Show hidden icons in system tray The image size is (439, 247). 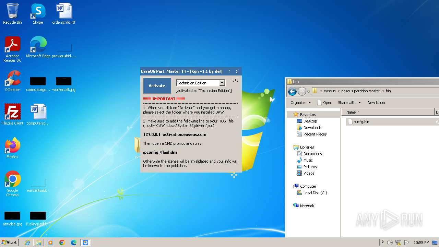(x=382, y=243)
